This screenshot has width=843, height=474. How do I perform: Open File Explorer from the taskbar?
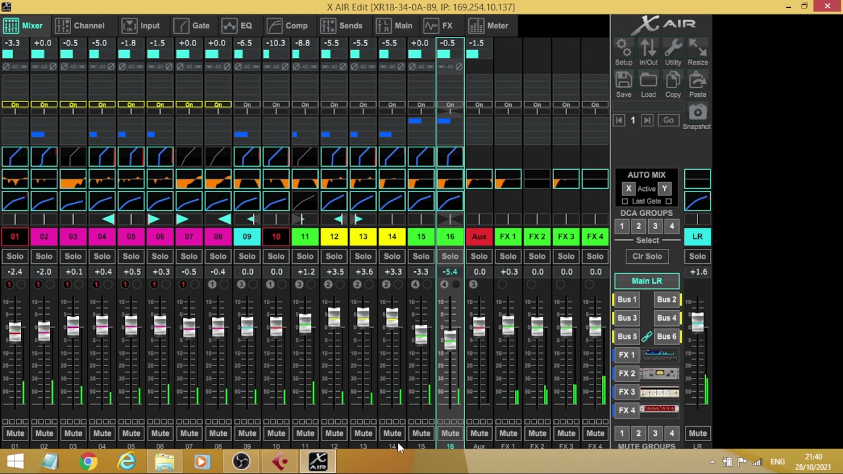pos(164,461)
